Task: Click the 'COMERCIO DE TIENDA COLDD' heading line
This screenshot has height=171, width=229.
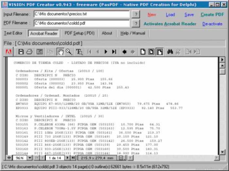Action: point(79,63)
